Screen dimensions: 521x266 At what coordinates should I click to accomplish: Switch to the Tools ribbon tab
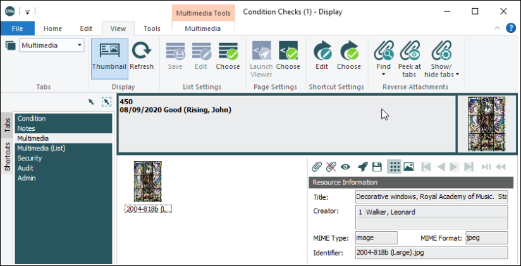[x=152, y=28]
